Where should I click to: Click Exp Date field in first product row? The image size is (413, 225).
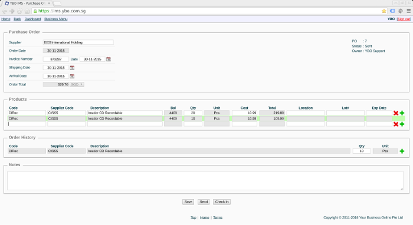379,113
